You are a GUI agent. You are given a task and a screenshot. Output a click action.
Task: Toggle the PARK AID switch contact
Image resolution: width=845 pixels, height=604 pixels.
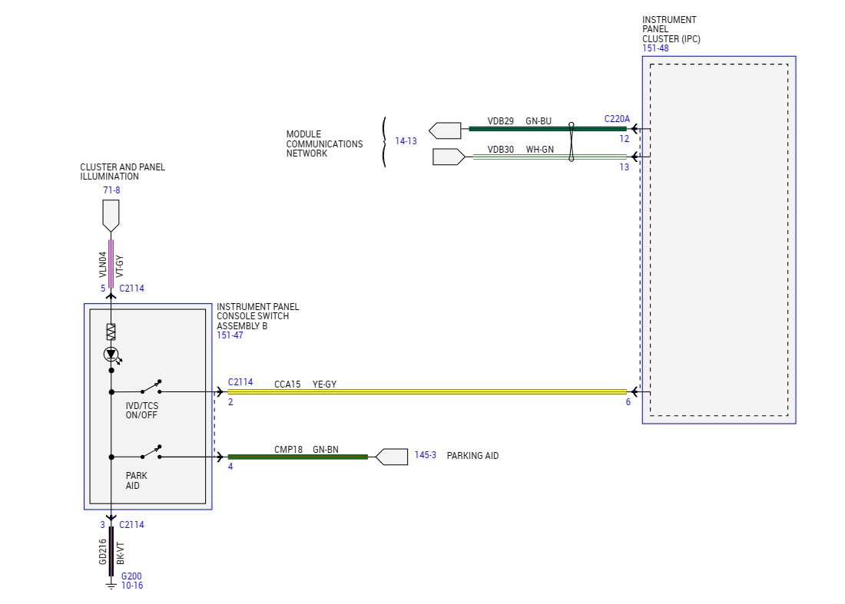(x=151, y=453)
